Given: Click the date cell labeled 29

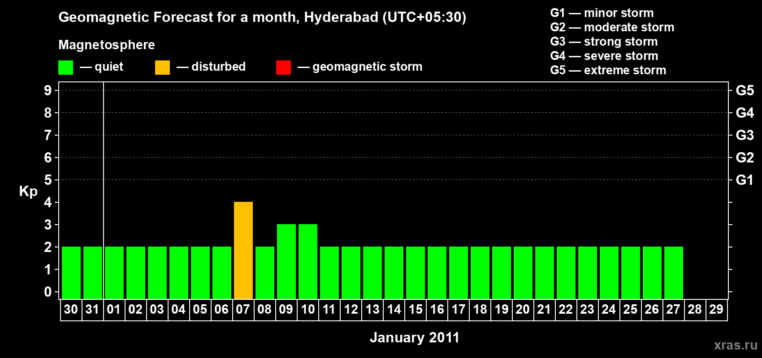Looking at the screenshot, I should 716,310.
